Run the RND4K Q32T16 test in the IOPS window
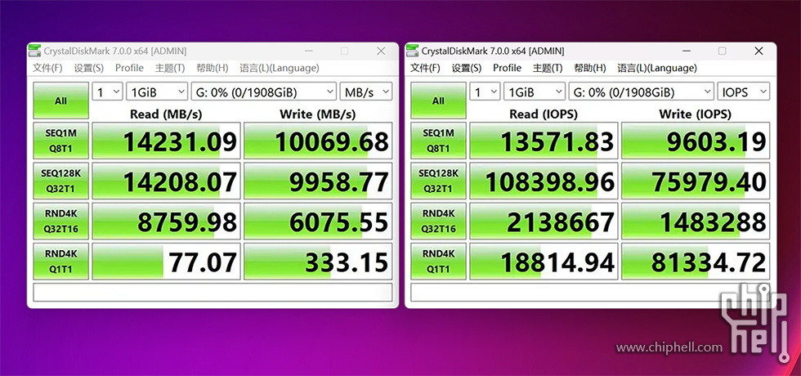 click(438, 221)
